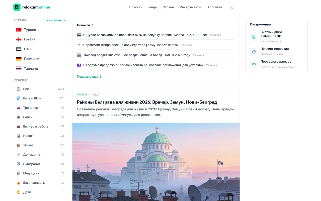The width and height of the screenshot is (321, 201).
Task: Open the Dubai property visas news
Action: (145, 35)
